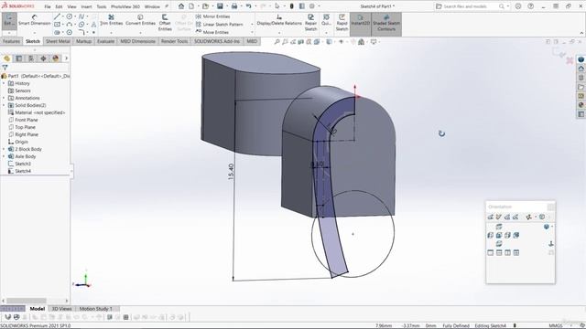Viewport: 586px width, 329px height.
Task: Select the Sketch Fillet tool
Action: click(x=81, y=33)
